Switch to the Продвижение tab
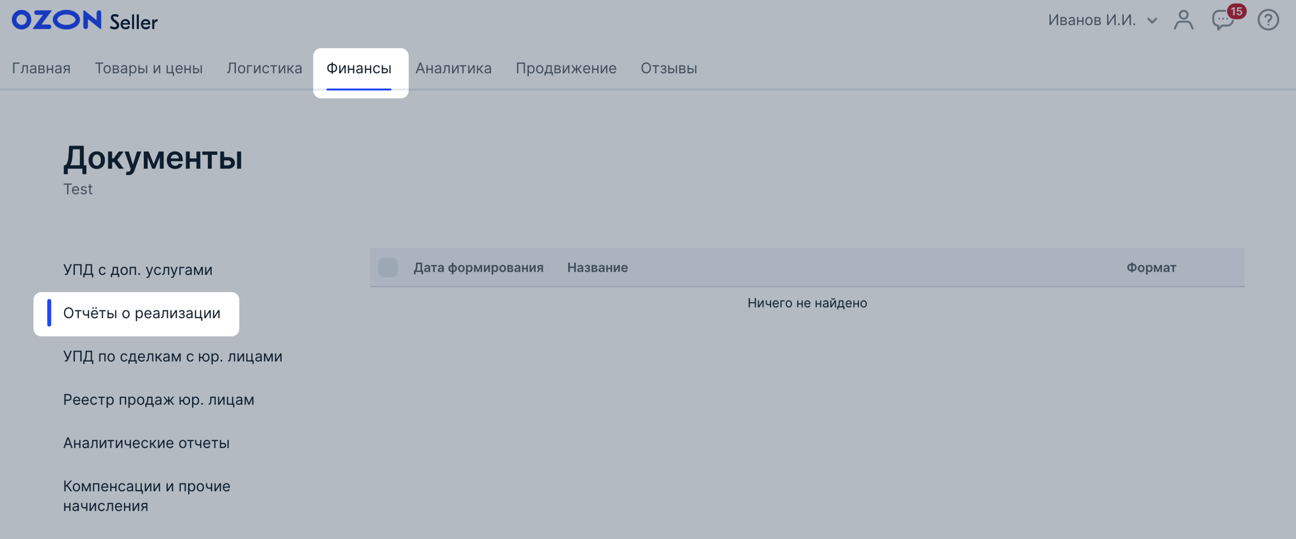 [566, 68]
